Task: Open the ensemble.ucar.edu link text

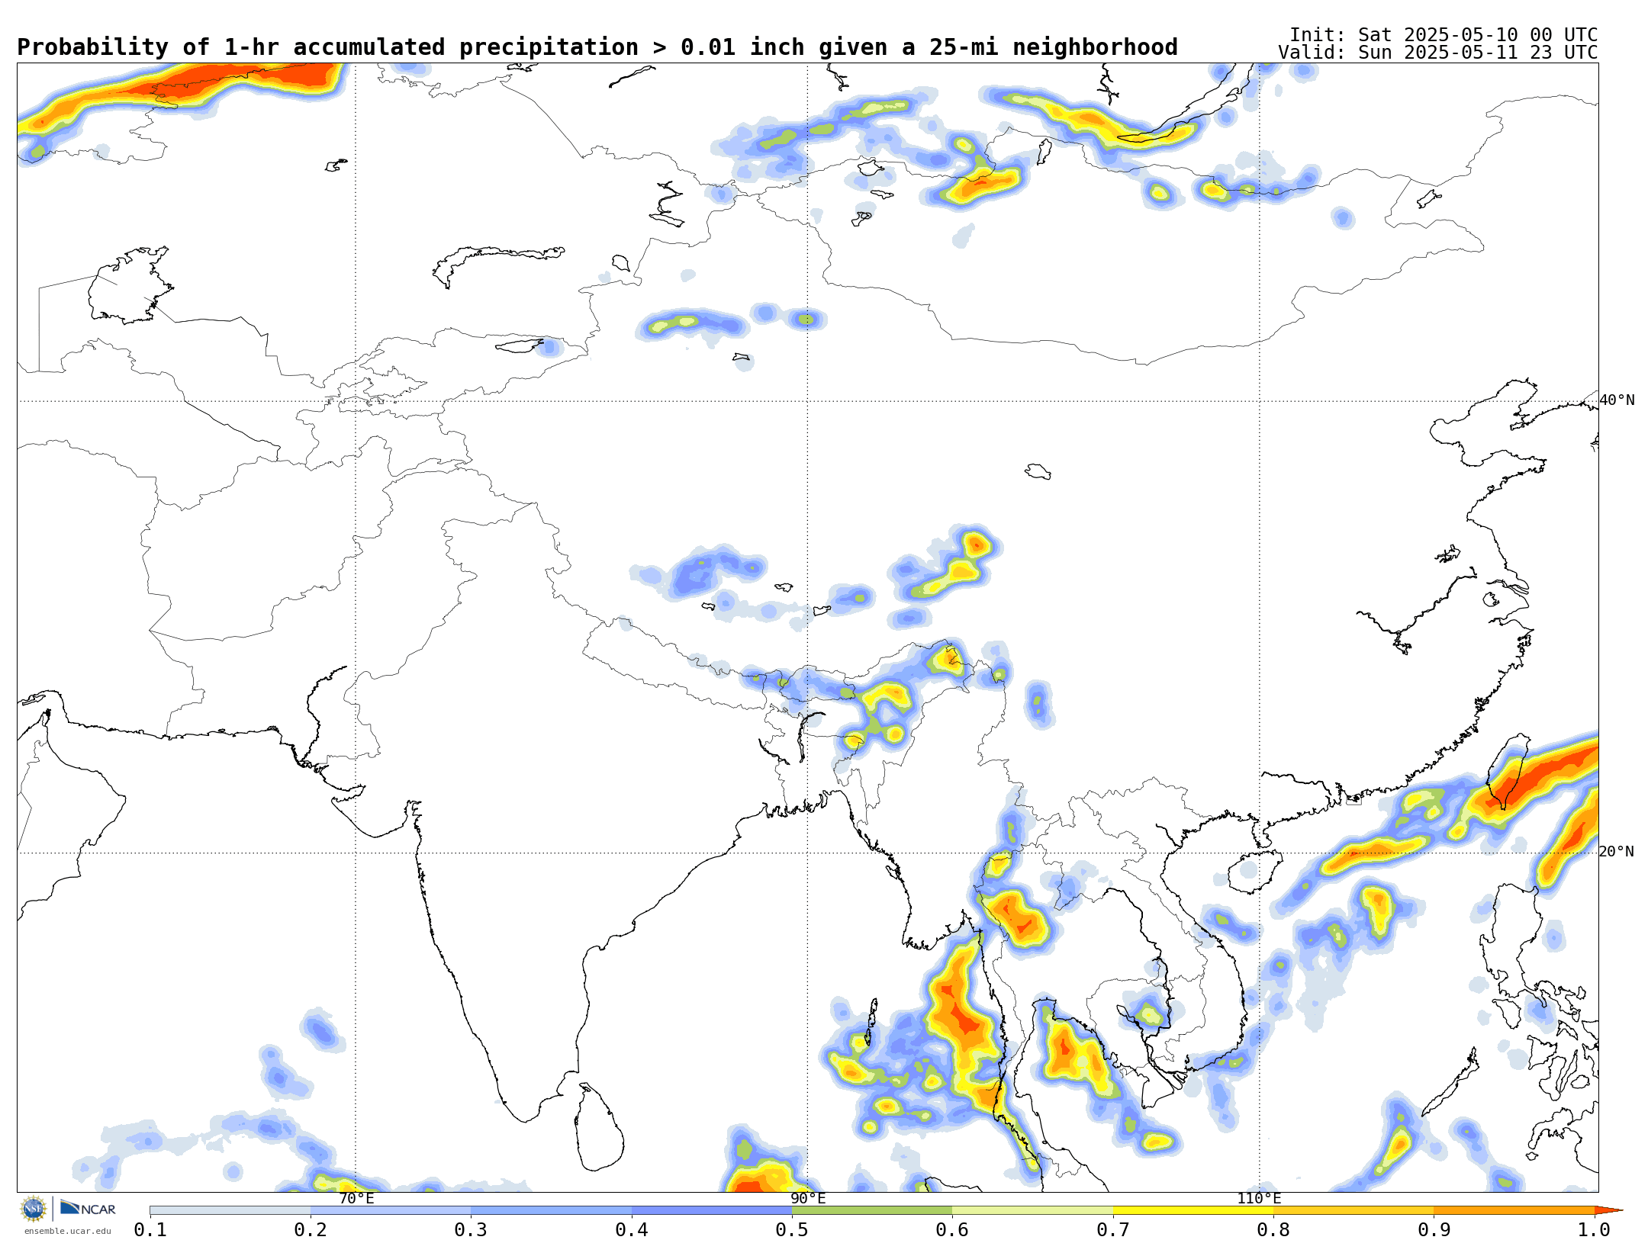Action: 67,1231
